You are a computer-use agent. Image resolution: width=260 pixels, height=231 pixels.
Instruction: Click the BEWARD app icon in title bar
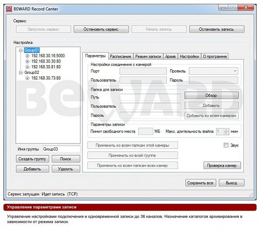click(x=9, y=9)
